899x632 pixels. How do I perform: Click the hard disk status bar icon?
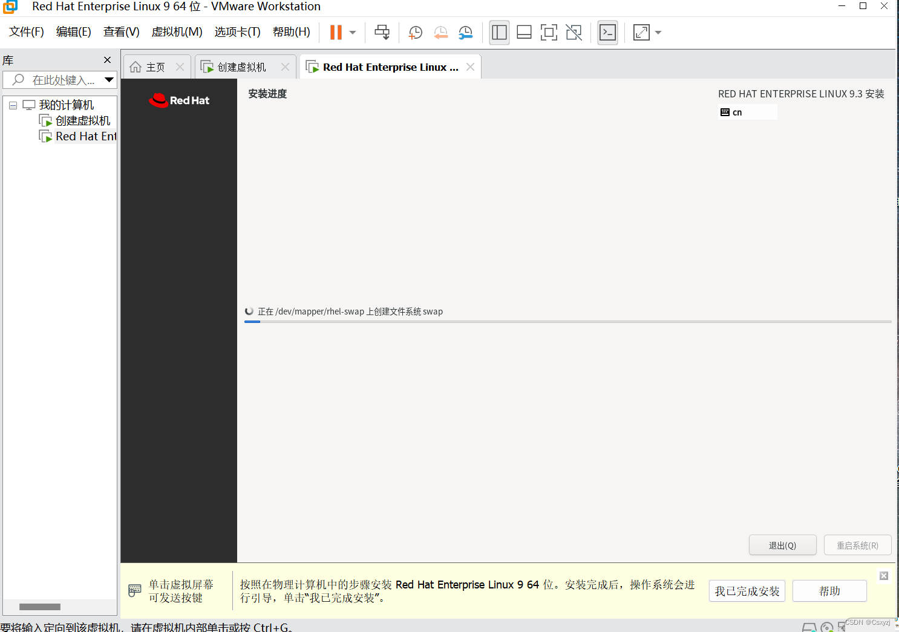pos(809,627)
